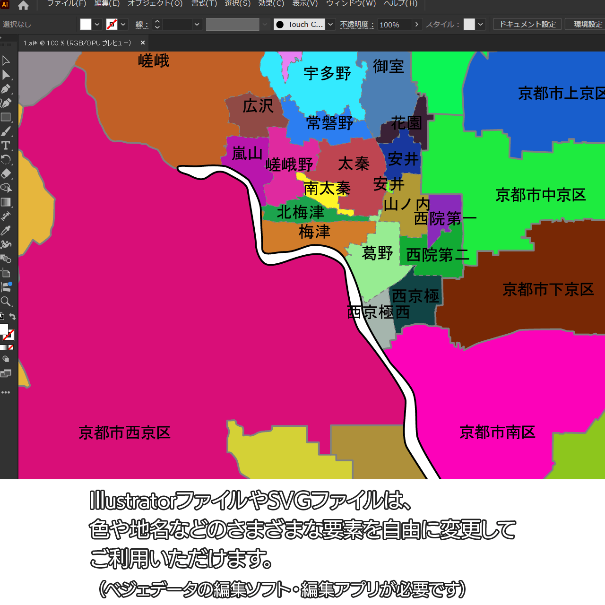Select the Gradient tool

6,202
